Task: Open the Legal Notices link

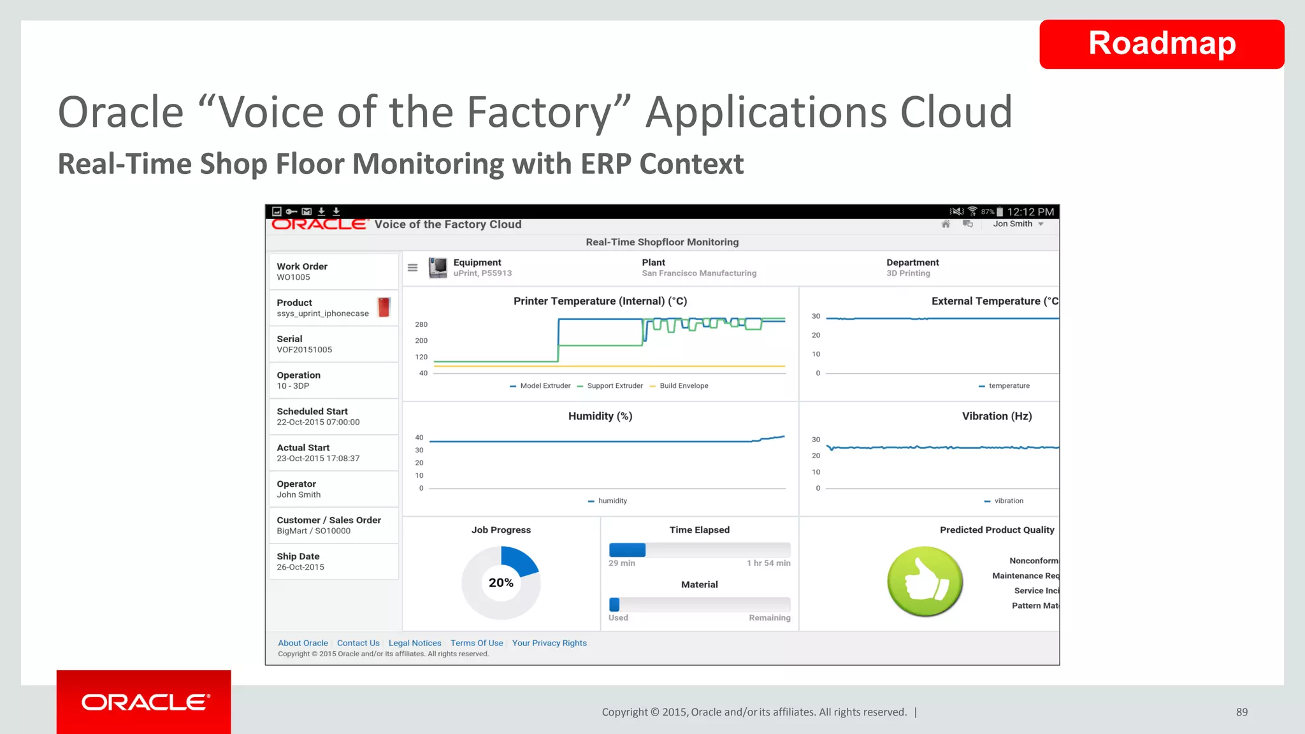Action: [x=415, y=643]
